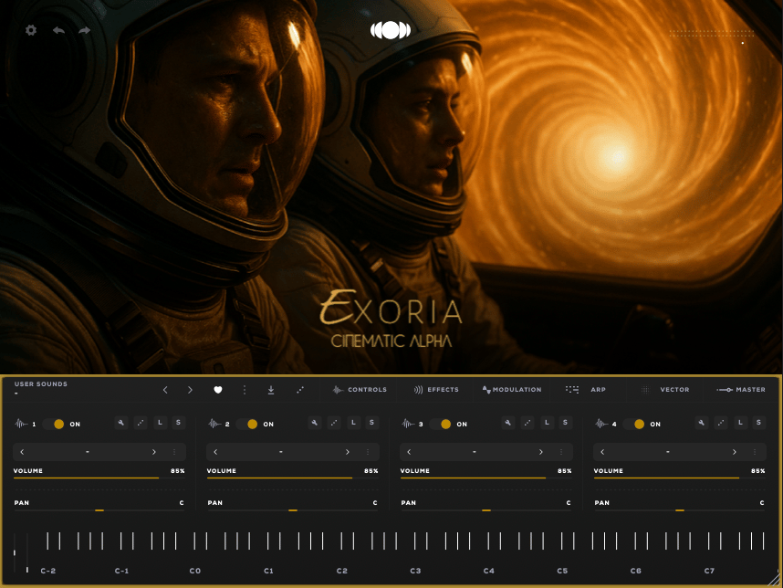
Task: Open layer 2 wrench settings
Action: (315, 423)
